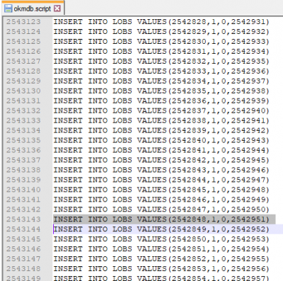
Task: Click the save icon on okmdb.script tab
Action: (8, 8)
